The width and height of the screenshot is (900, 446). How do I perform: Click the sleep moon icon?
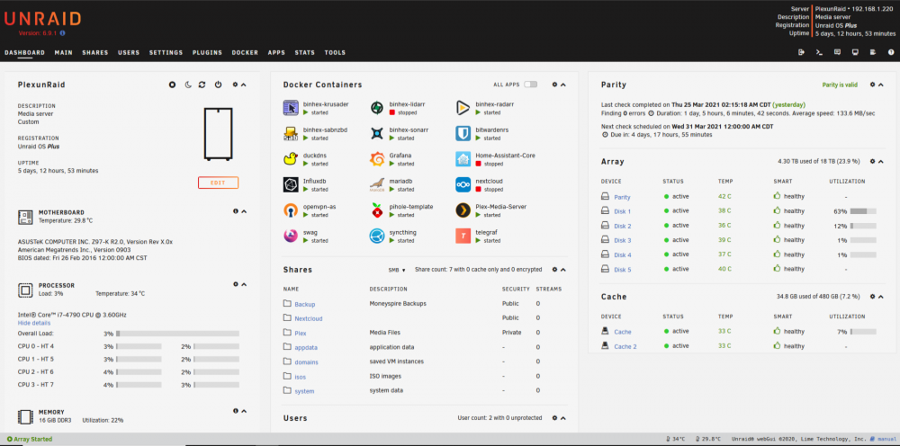click(x=188, y=85)
